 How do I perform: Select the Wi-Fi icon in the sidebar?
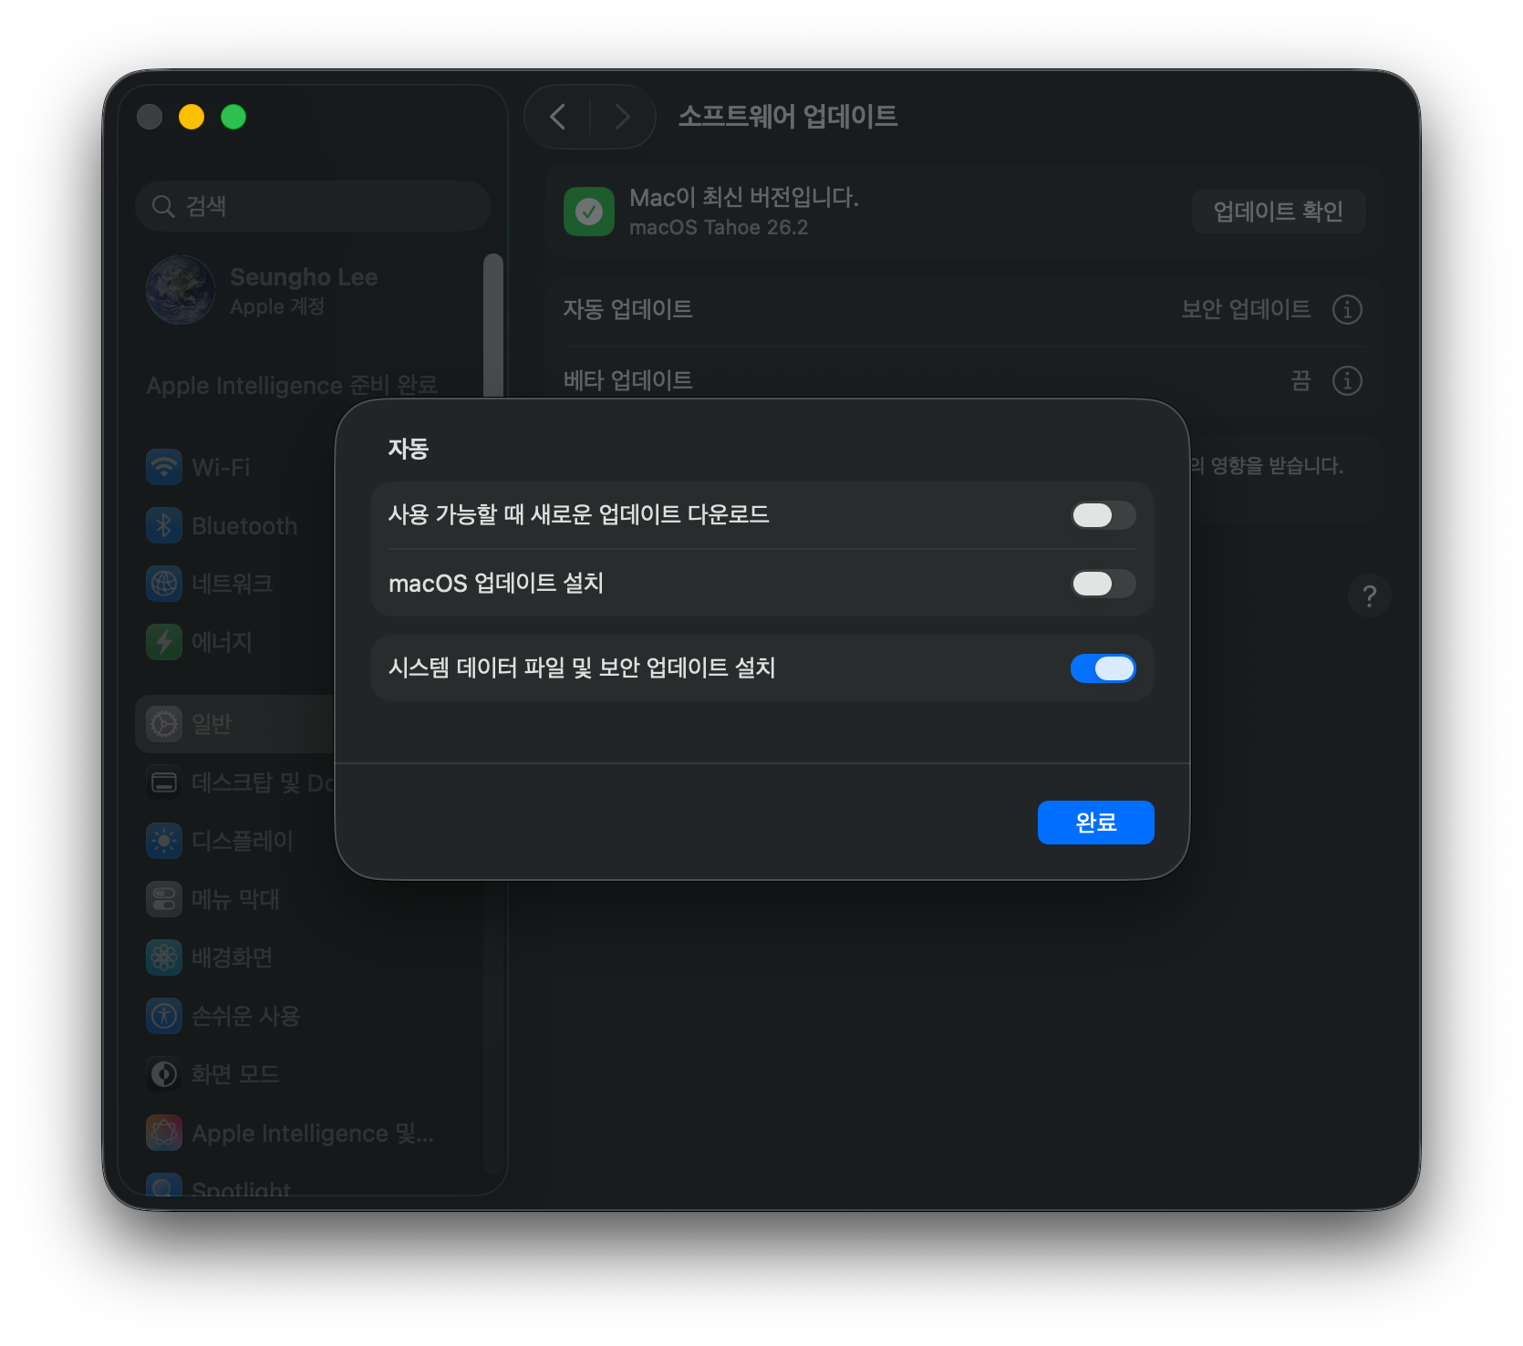(164, 467)
